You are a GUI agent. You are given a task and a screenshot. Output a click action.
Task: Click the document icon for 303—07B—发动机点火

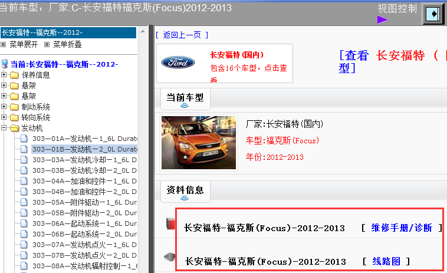(x=24, y=256)
